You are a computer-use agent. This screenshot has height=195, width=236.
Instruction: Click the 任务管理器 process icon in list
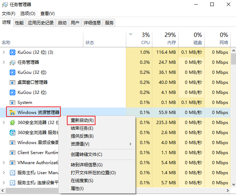pos(12,62)
